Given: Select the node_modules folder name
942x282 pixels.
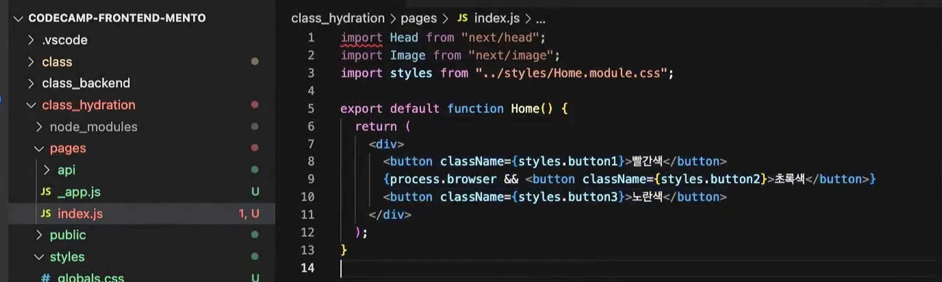Looking at the screenshot, I should coord(94,127).
